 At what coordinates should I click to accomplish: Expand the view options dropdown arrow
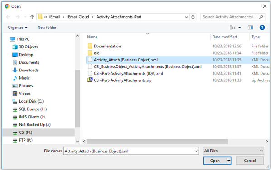tap(240, 28)
